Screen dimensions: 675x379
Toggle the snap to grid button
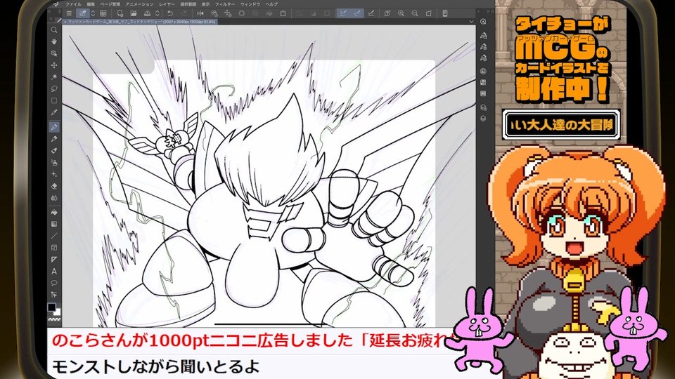pos(371,13)
